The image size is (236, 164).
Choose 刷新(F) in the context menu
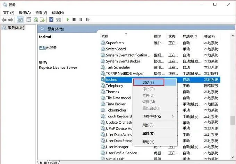(155, 125)
